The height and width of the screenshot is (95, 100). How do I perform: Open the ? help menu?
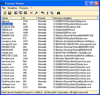[x=31, y=8]
